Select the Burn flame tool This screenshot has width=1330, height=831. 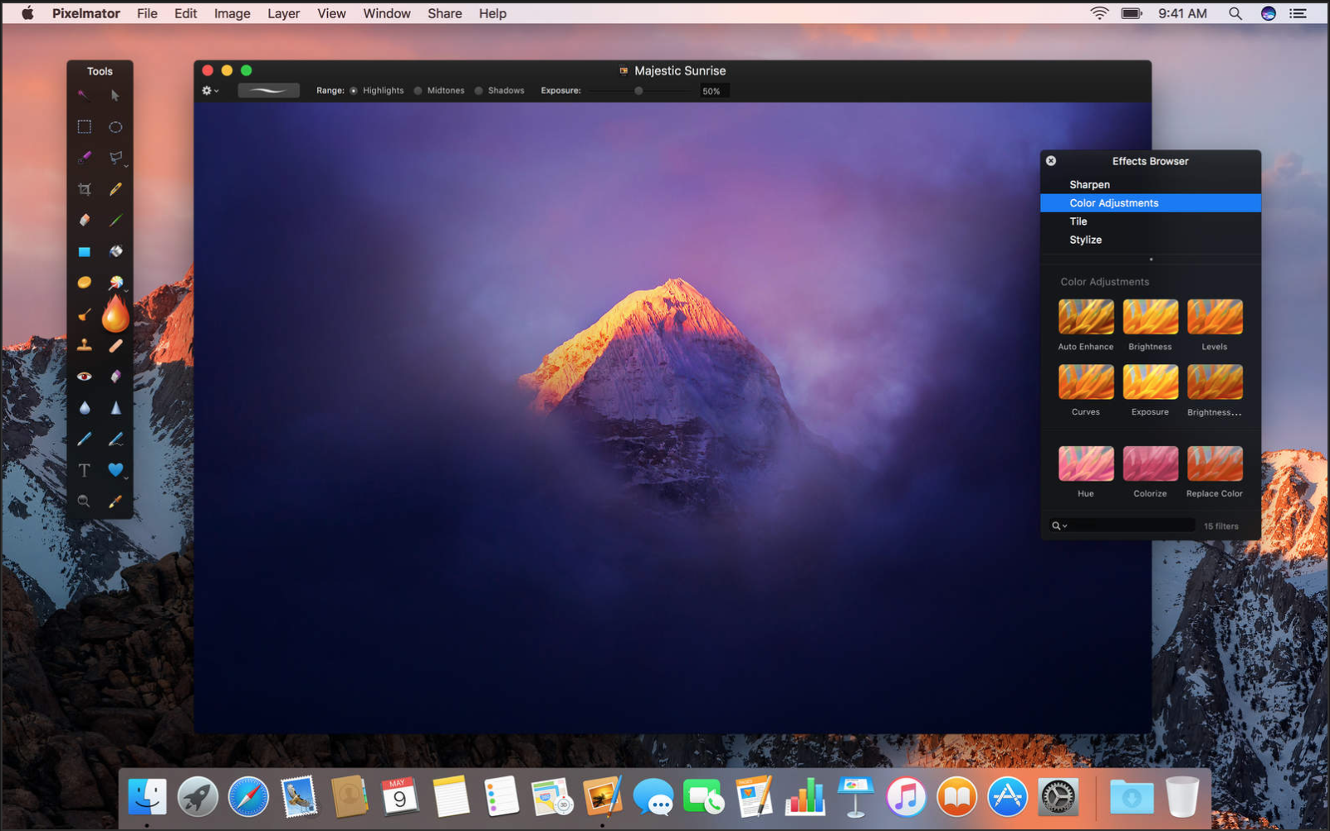point(115,315)
